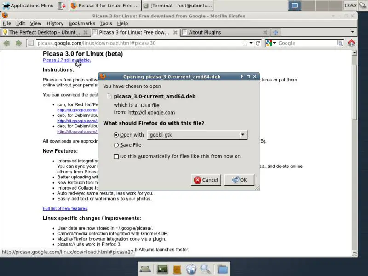Open the Tools menu in Firefox
Screen dimensions: 368x276
click(106, 23)
